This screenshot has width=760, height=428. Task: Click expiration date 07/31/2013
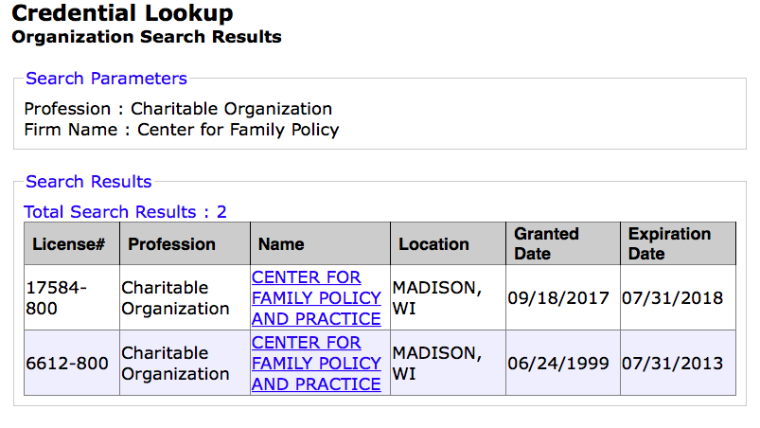pos(672,364)
